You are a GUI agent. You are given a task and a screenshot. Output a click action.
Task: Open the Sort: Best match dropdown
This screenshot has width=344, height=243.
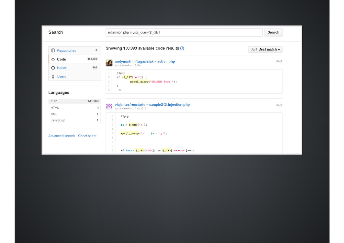[x=265, y=49]
